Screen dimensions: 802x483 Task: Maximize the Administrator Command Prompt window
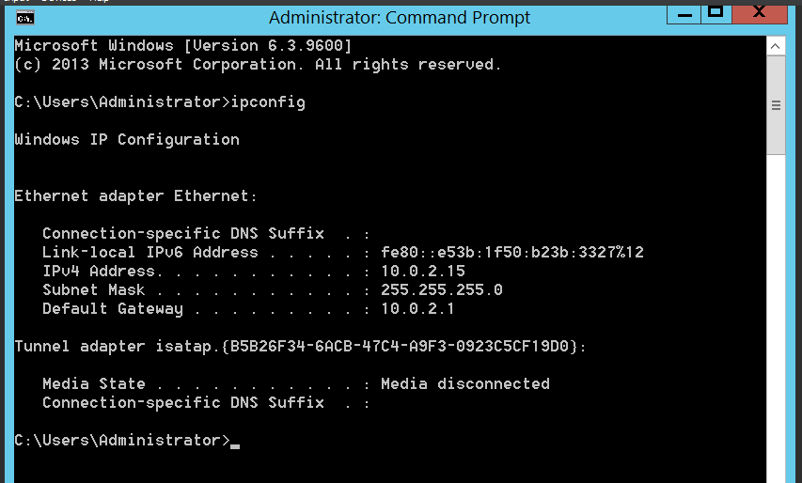coord(716,14)
